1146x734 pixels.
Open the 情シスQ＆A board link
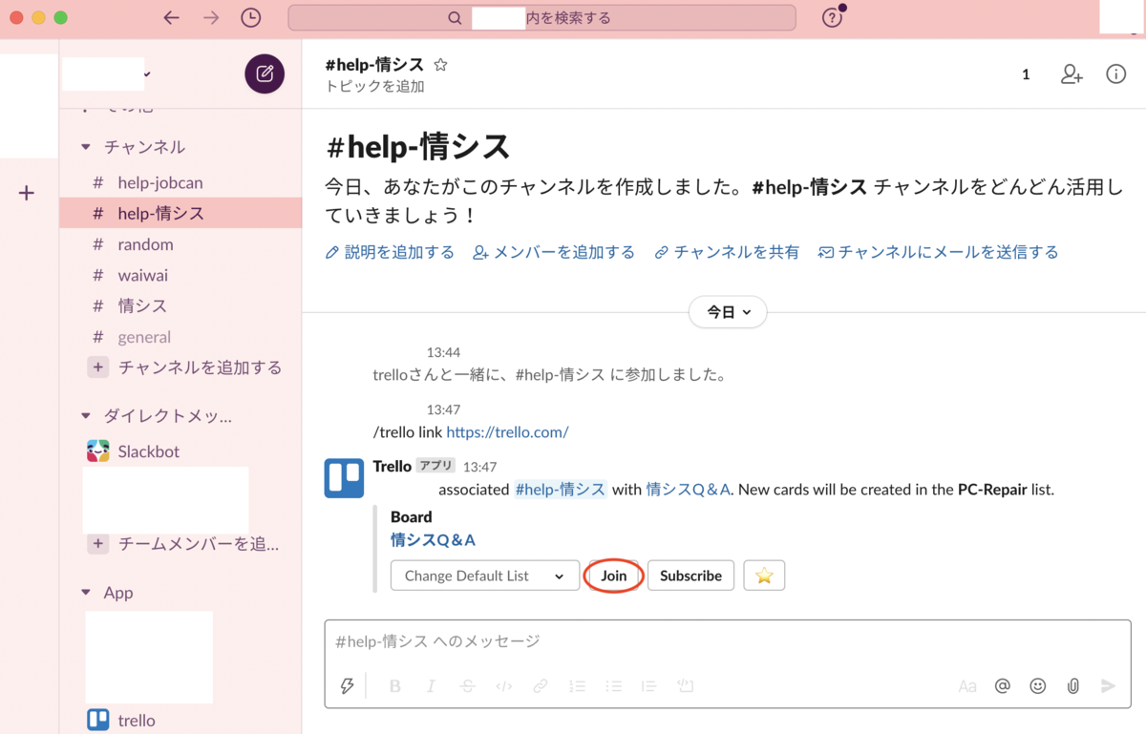coord(433,539)
